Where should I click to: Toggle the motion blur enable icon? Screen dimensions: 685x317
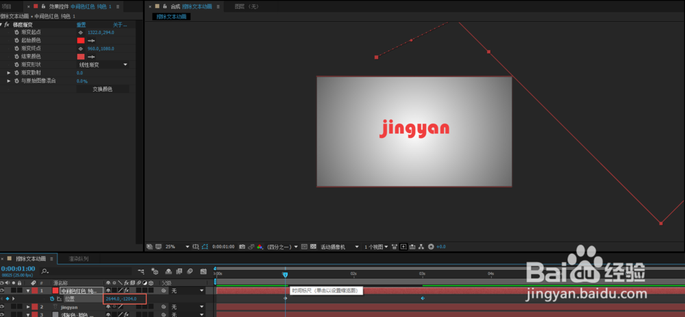(x=190, y=271)
